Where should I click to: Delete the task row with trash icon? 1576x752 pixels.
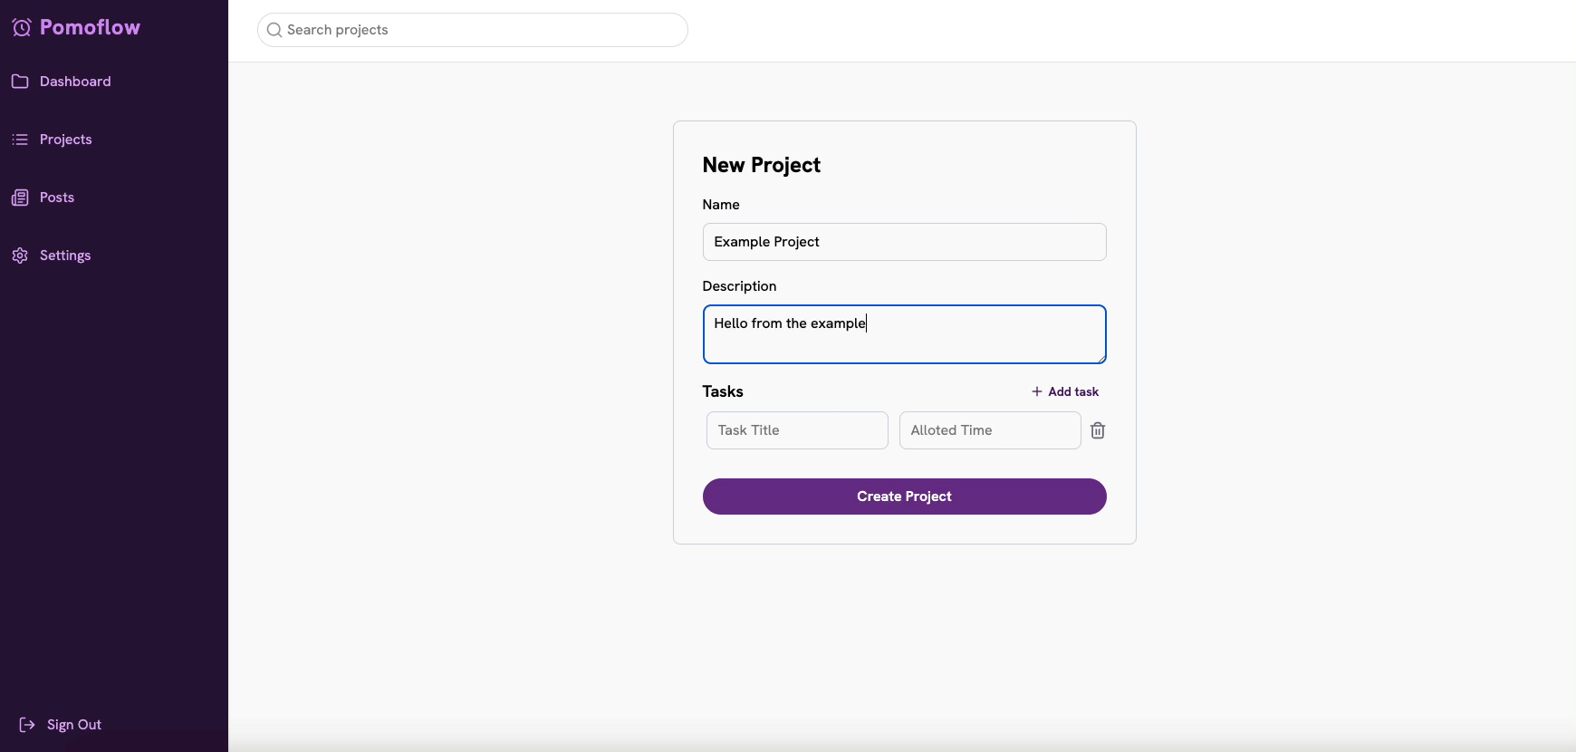(1098, 430)
